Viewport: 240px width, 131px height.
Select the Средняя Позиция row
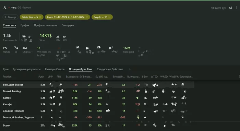pyautogui.click(x=97, y=111)
